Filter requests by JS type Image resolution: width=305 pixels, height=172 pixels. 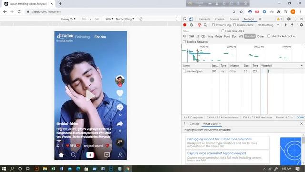point(198,36)
